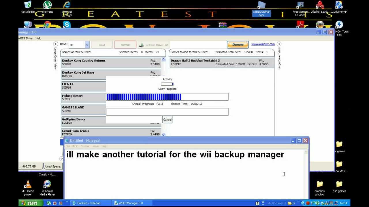The width and height of the screenshot is (369, 207).
Task: Open the Skype desktop icon
Action: coord(67,24)
